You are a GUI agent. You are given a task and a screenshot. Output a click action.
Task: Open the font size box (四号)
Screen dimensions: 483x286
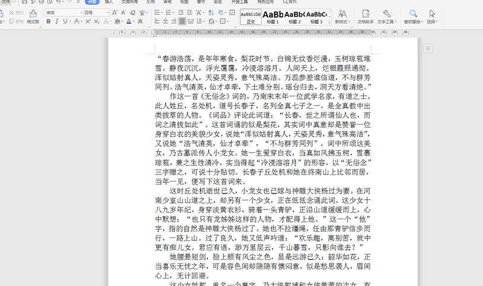pos(97,12)
